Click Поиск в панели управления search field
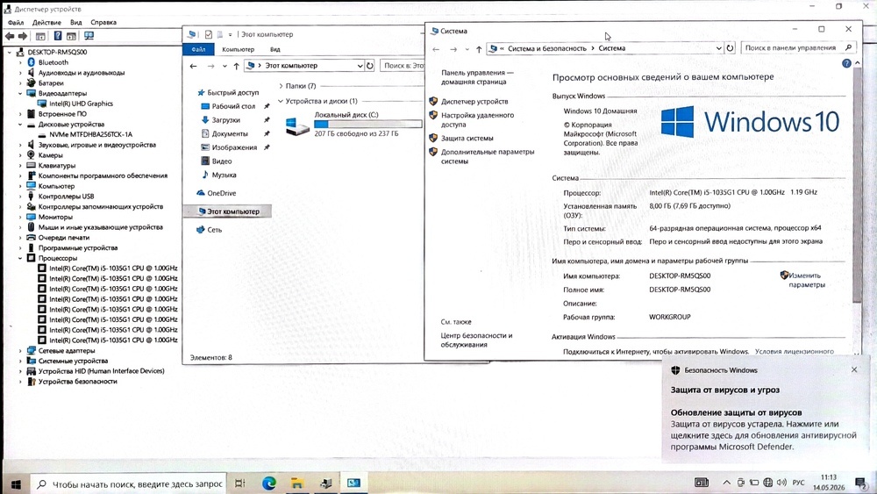Screen dimensions: 877x494 798,48
